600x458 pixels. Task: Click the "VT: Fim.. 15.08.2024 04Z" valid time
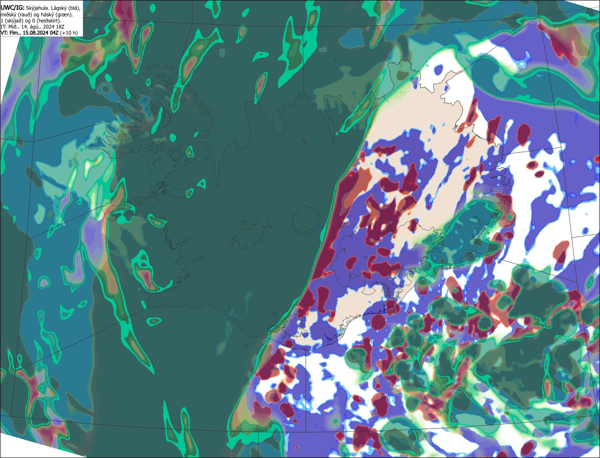click(x=30, y=33)
